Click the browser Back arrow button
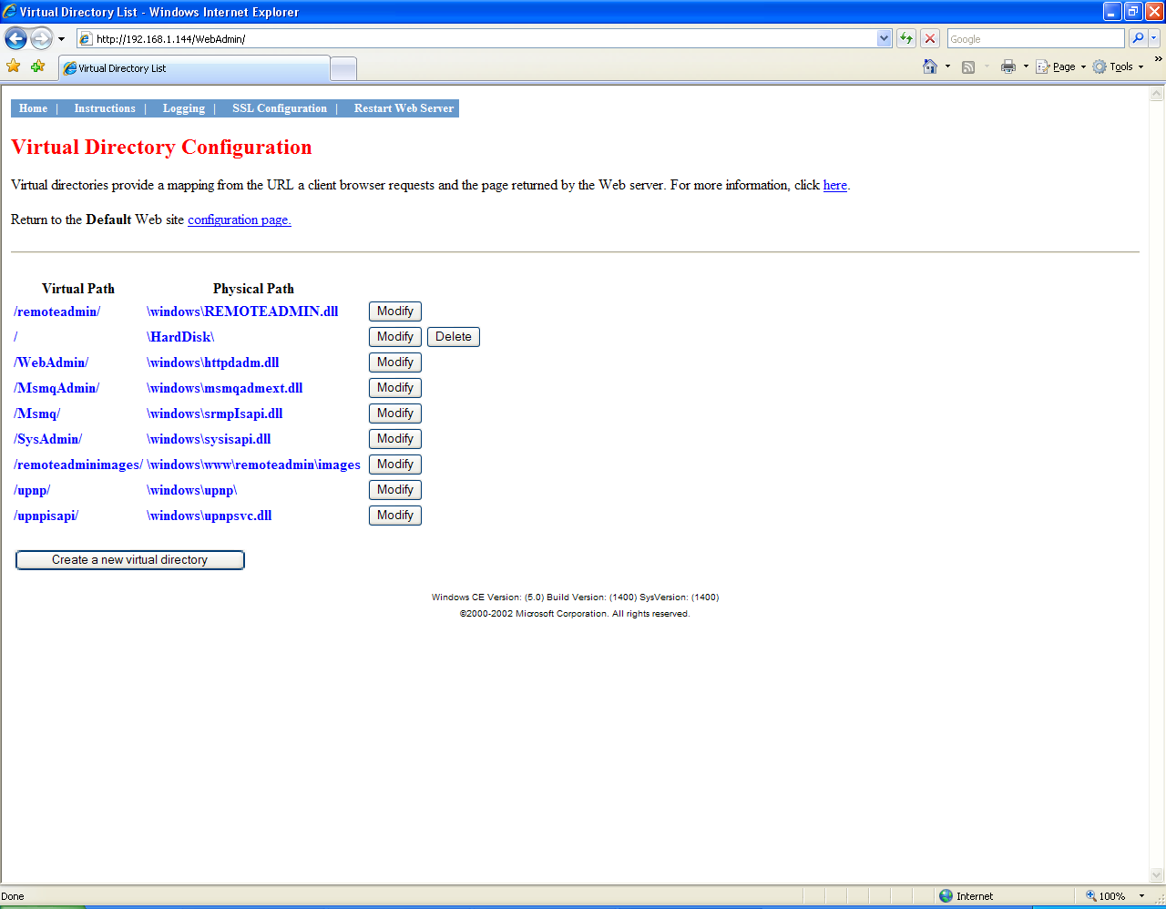Screen dimensions: 1166x909 pyautogui.click(x=15, y=38)
